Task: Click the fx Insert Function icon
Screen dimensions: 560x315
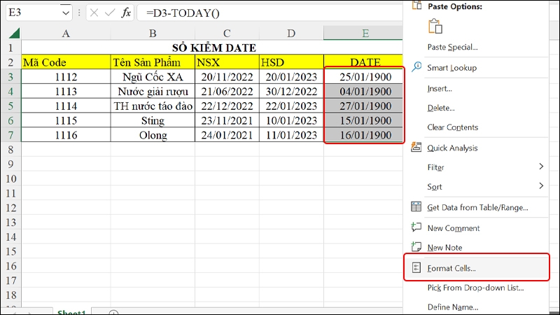Action: (126, 13)
